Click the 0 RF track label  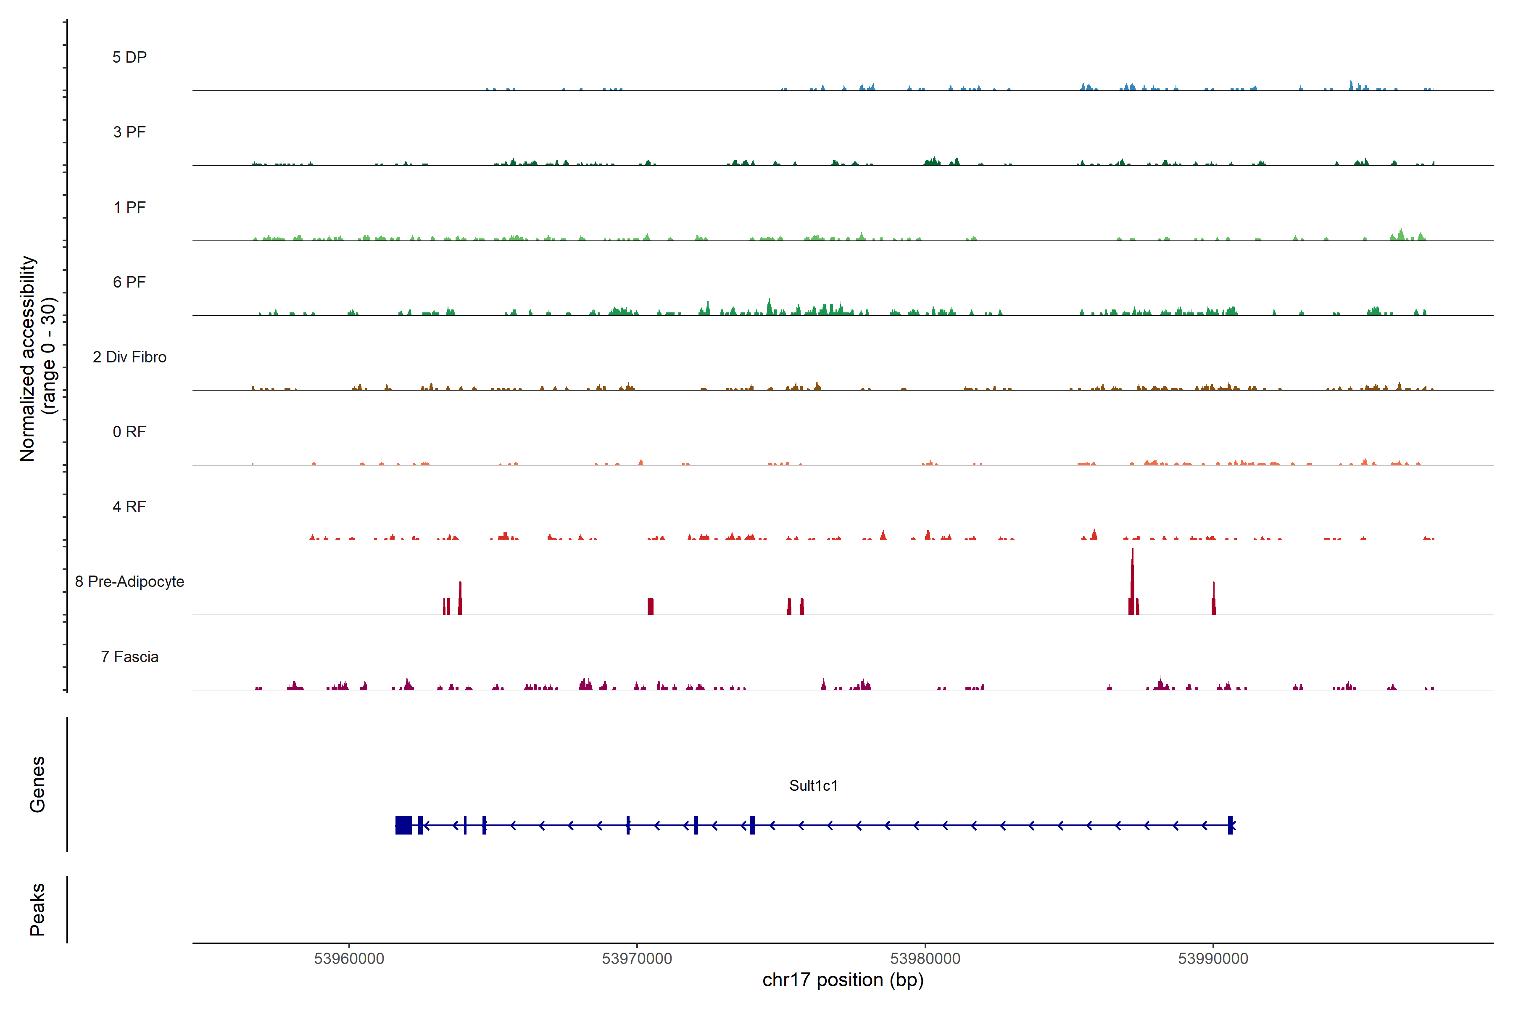coord(129,432)
